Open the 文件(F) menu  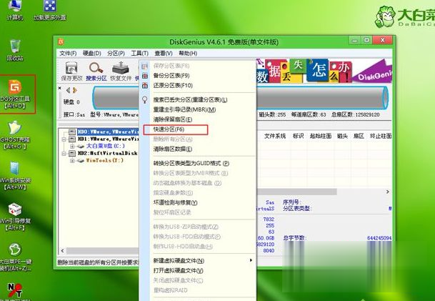pyautogui.click(x=68, y=53)
